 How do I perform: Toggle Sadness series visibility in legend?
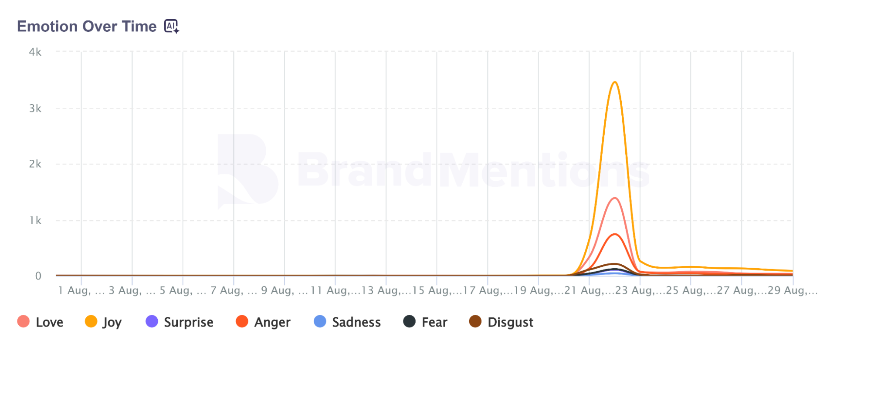[347, 322]
